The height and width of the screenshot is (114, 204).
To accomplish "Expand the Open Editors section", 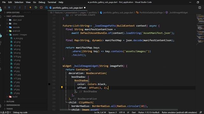I will point(13,13).
